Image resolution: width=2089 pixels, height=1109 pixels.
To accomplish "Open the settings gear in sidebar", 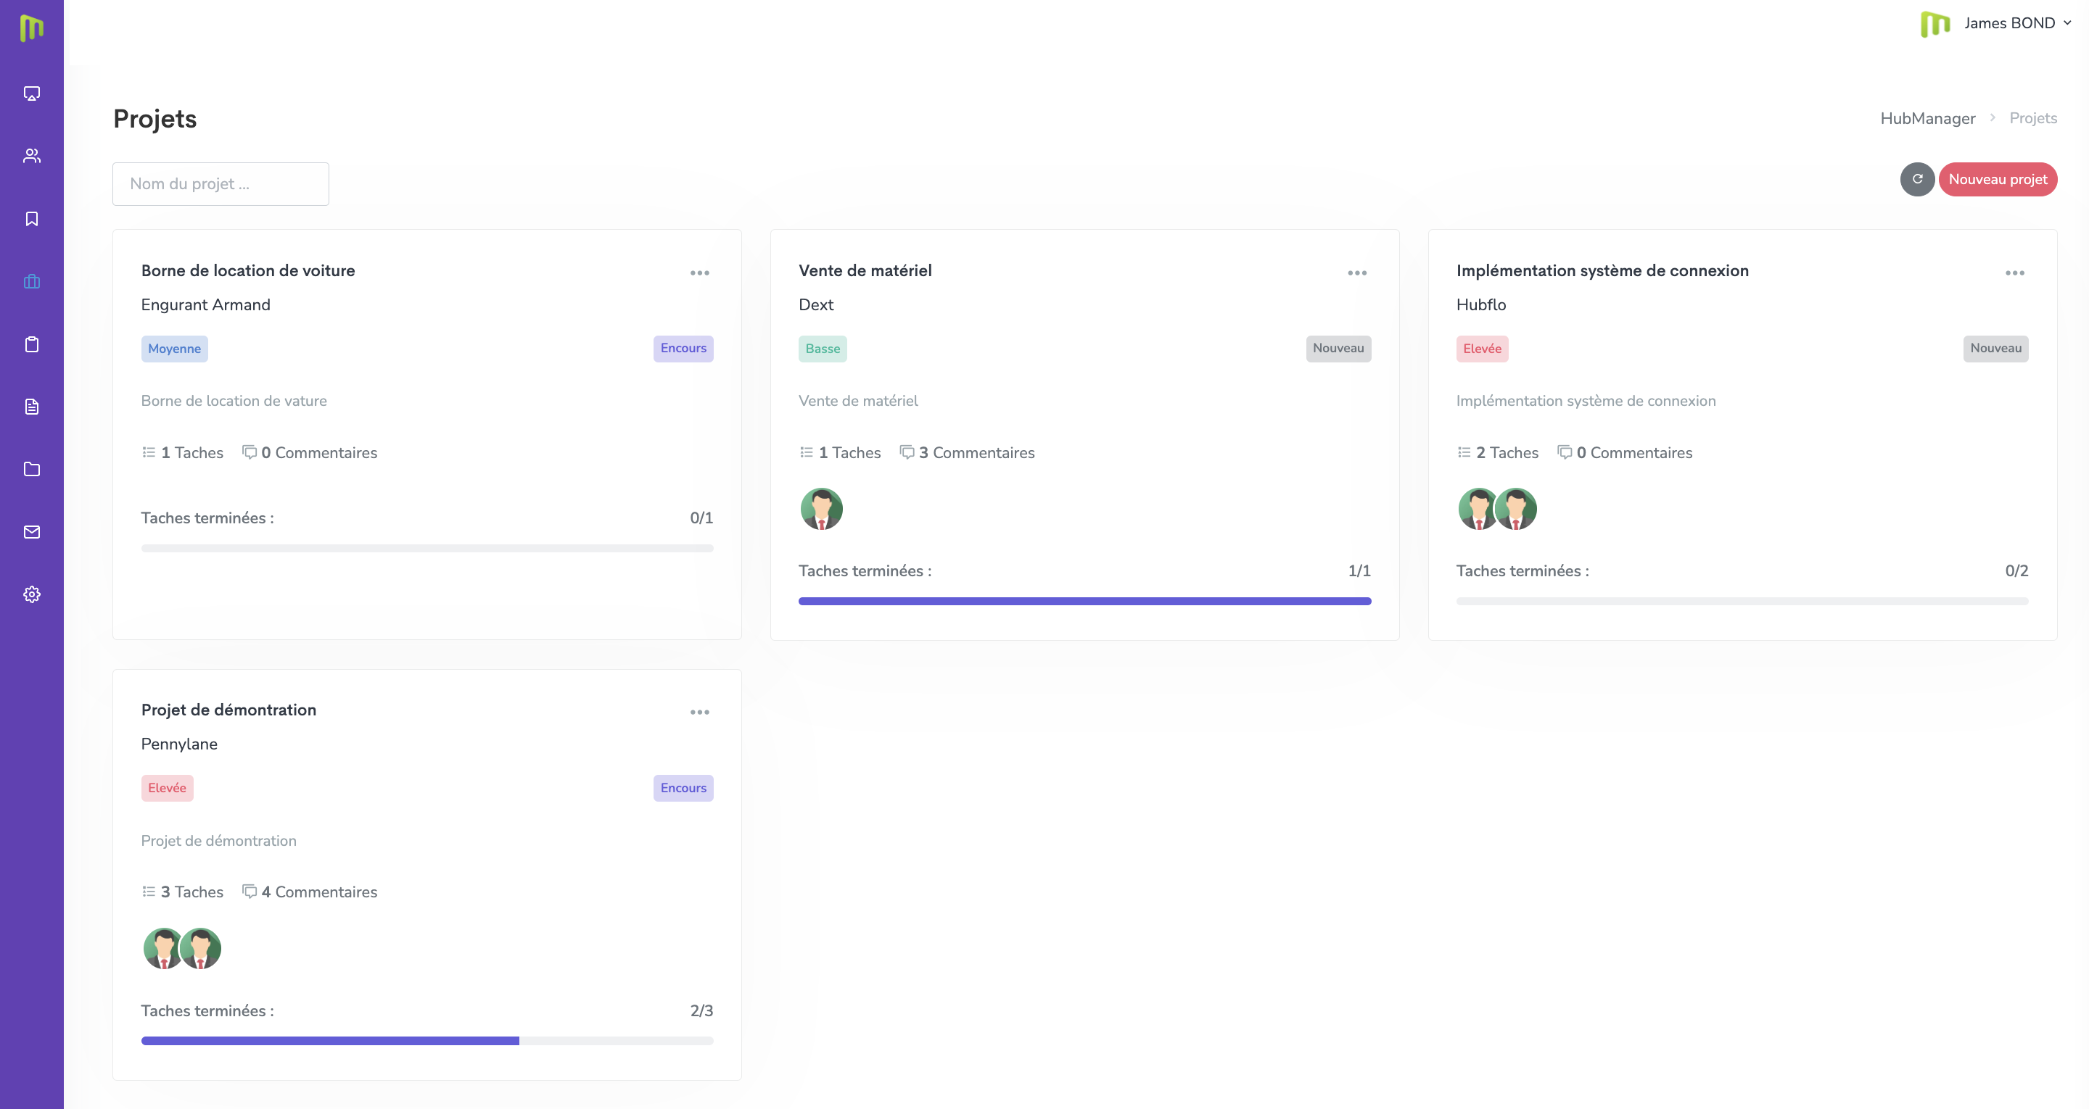I will point(32,594).
